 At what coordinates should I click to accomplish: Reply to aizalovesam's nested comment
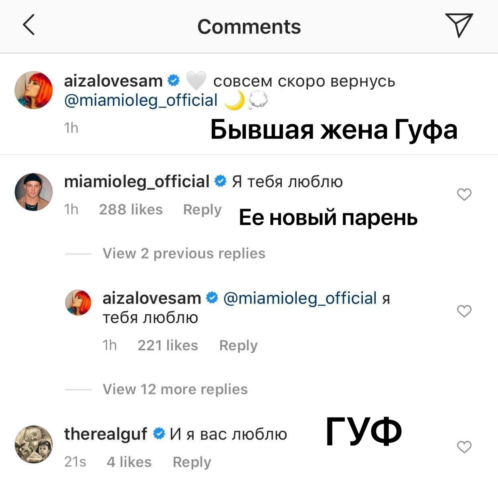238,346
